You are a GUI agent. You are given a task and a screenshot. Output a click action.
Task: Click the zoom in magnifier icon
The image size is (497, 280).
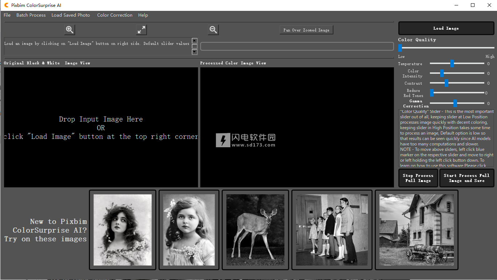pos(70,30)
